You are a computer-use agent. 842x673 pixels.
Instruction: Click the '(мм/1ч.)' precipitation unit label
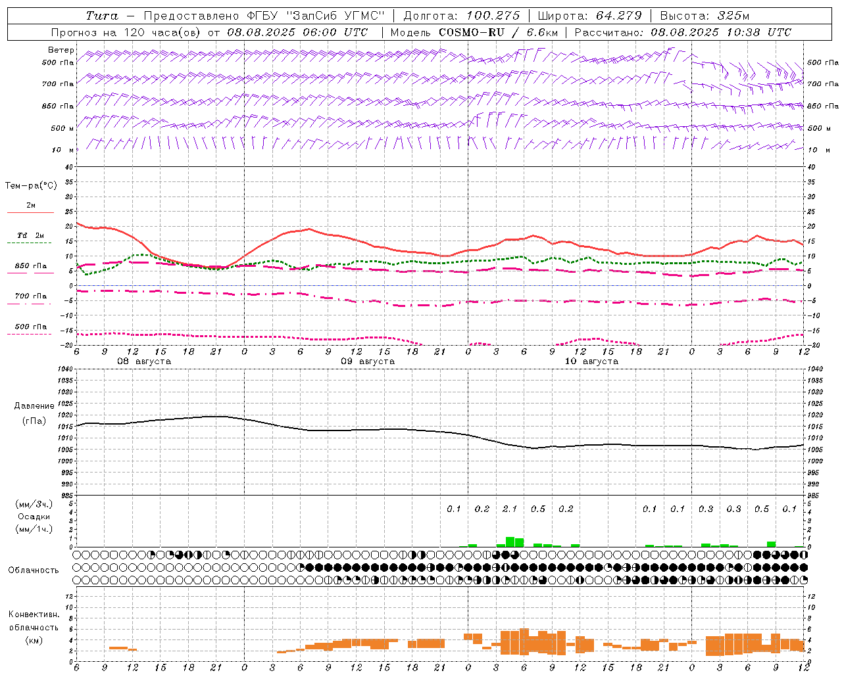pyautogui.click(x=34, y=529)
